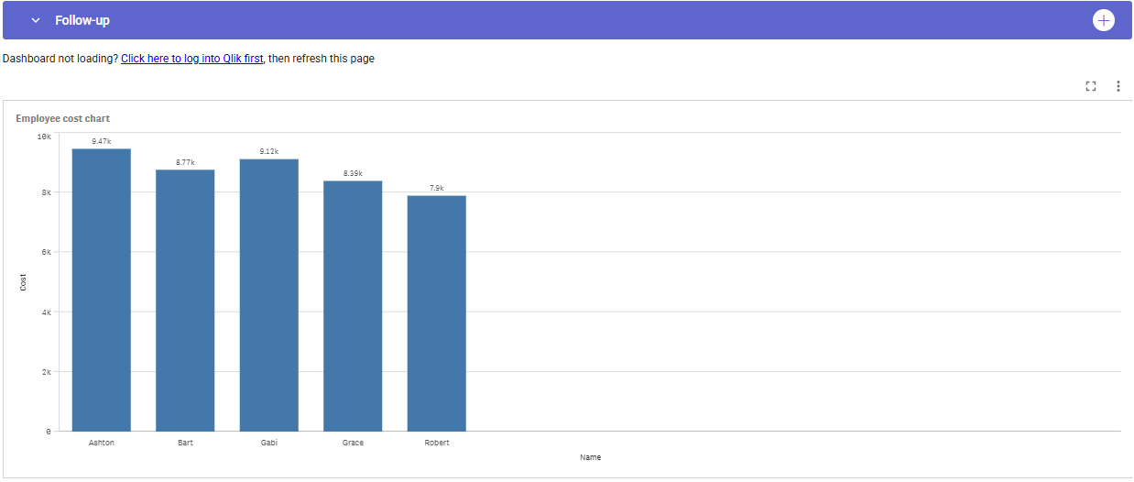Open the fullscreen expand icon above chart
The height and width of the screenshot is (482, 1134).
click(1091, 86)
